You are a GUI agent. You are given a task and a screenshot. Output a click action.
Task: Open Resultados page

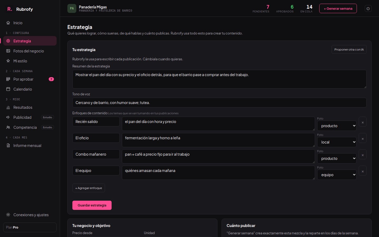click(30, 107)
